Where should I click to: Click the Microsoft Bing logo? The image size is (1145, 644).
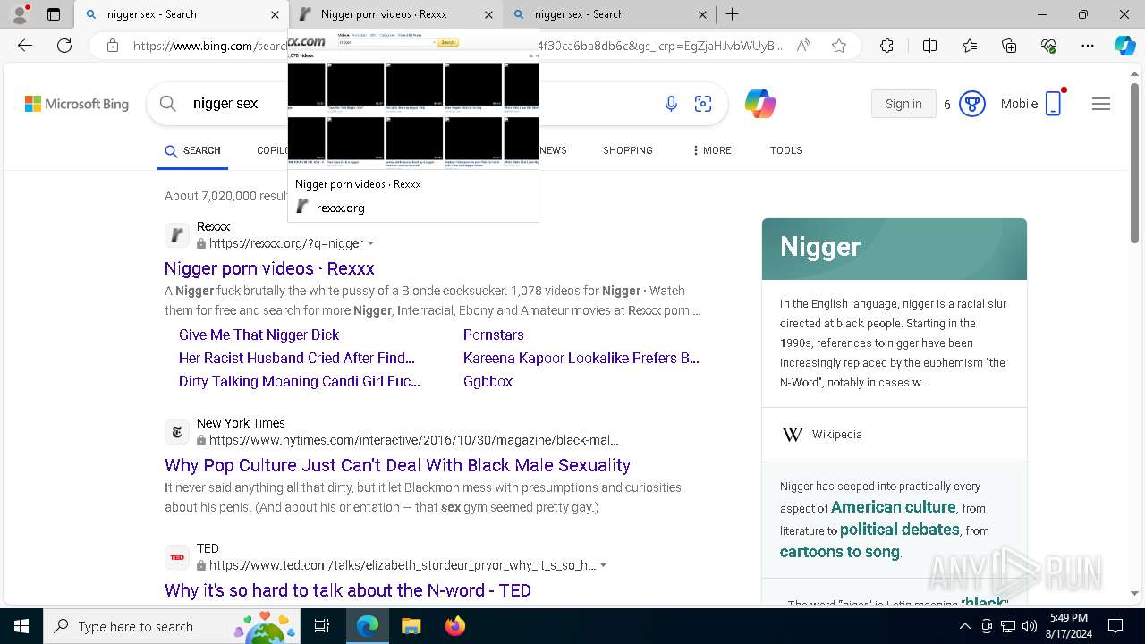click(77, 104)
